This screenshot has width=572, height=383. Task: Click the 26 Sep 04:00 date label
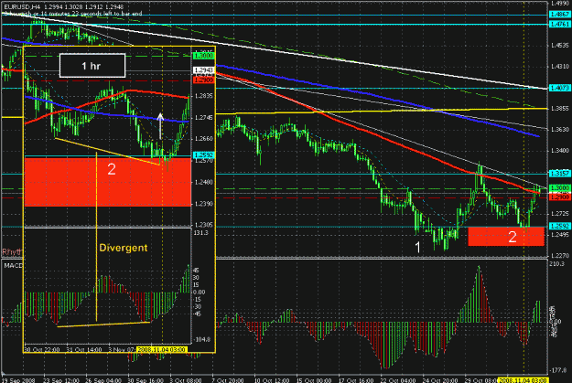pyautogui.click(x=103, y=380)
